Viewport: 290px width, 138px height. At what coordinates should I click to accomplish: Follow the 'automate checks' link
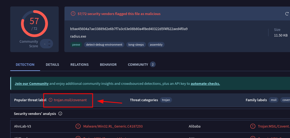(205, 83)
